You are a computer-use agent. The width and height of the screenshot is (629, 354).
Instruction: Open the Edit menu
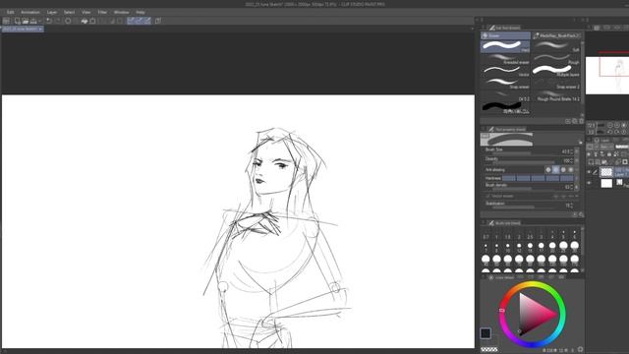[11, 13]
